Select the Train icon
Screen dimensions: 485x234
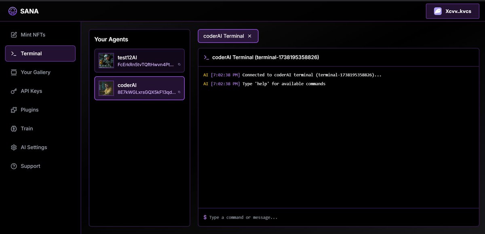13,128
